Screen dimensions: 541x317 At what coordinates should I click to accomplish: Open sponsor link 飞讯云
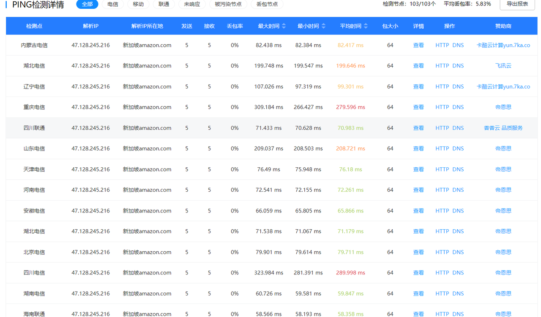(x=503, y=66)
